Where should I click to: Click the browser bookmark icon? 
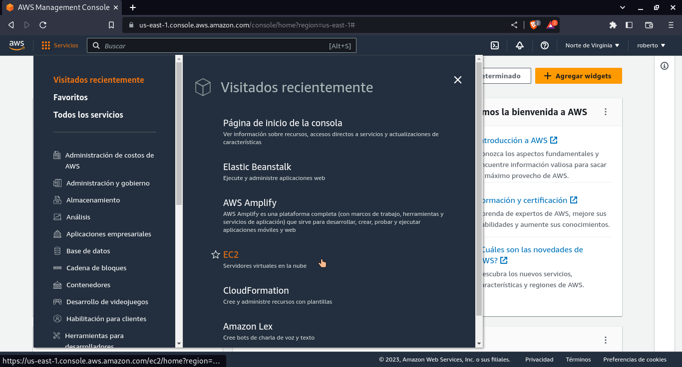(x=111, y=25)
